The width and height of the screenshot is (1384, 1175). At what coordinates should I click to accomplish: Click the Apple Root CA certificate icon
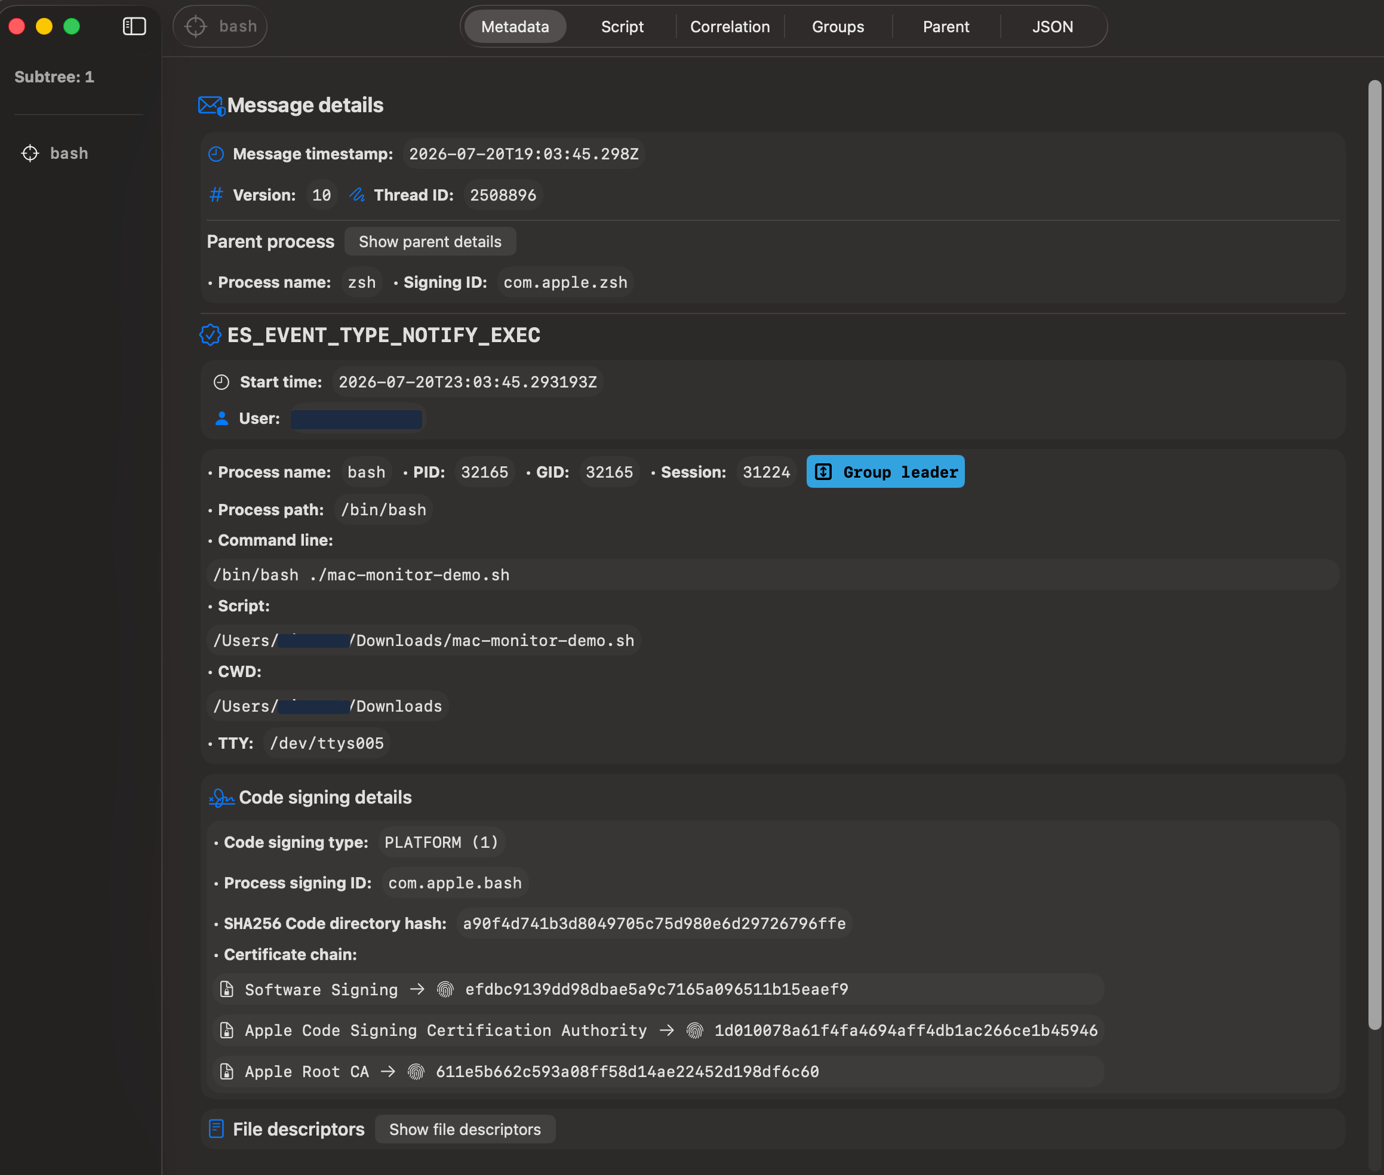pos(226,1071)
